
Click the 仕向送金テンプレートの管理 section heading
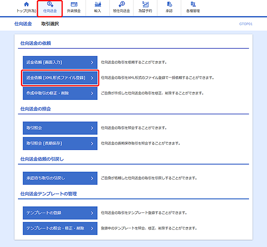(x=49, y=194)
